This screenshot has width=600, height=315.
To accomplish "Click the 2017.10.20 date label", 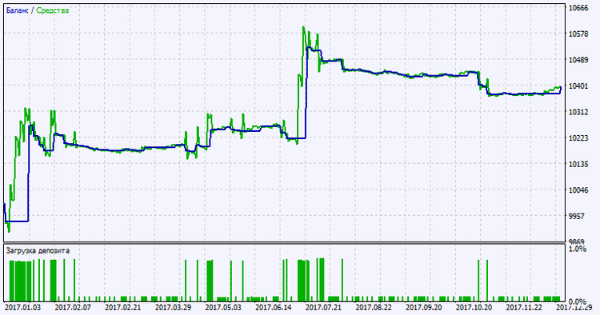I will coord(474,307).
